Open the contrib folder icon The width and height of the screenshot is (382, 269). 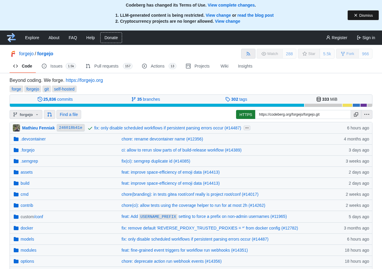coord(16,205)
